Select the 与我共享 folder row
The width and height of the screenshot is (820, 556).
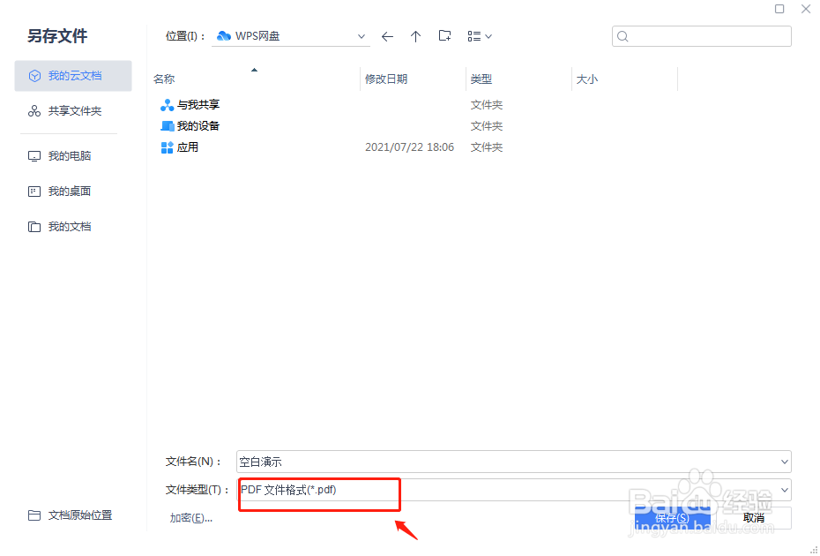click(x=414, y=105)
